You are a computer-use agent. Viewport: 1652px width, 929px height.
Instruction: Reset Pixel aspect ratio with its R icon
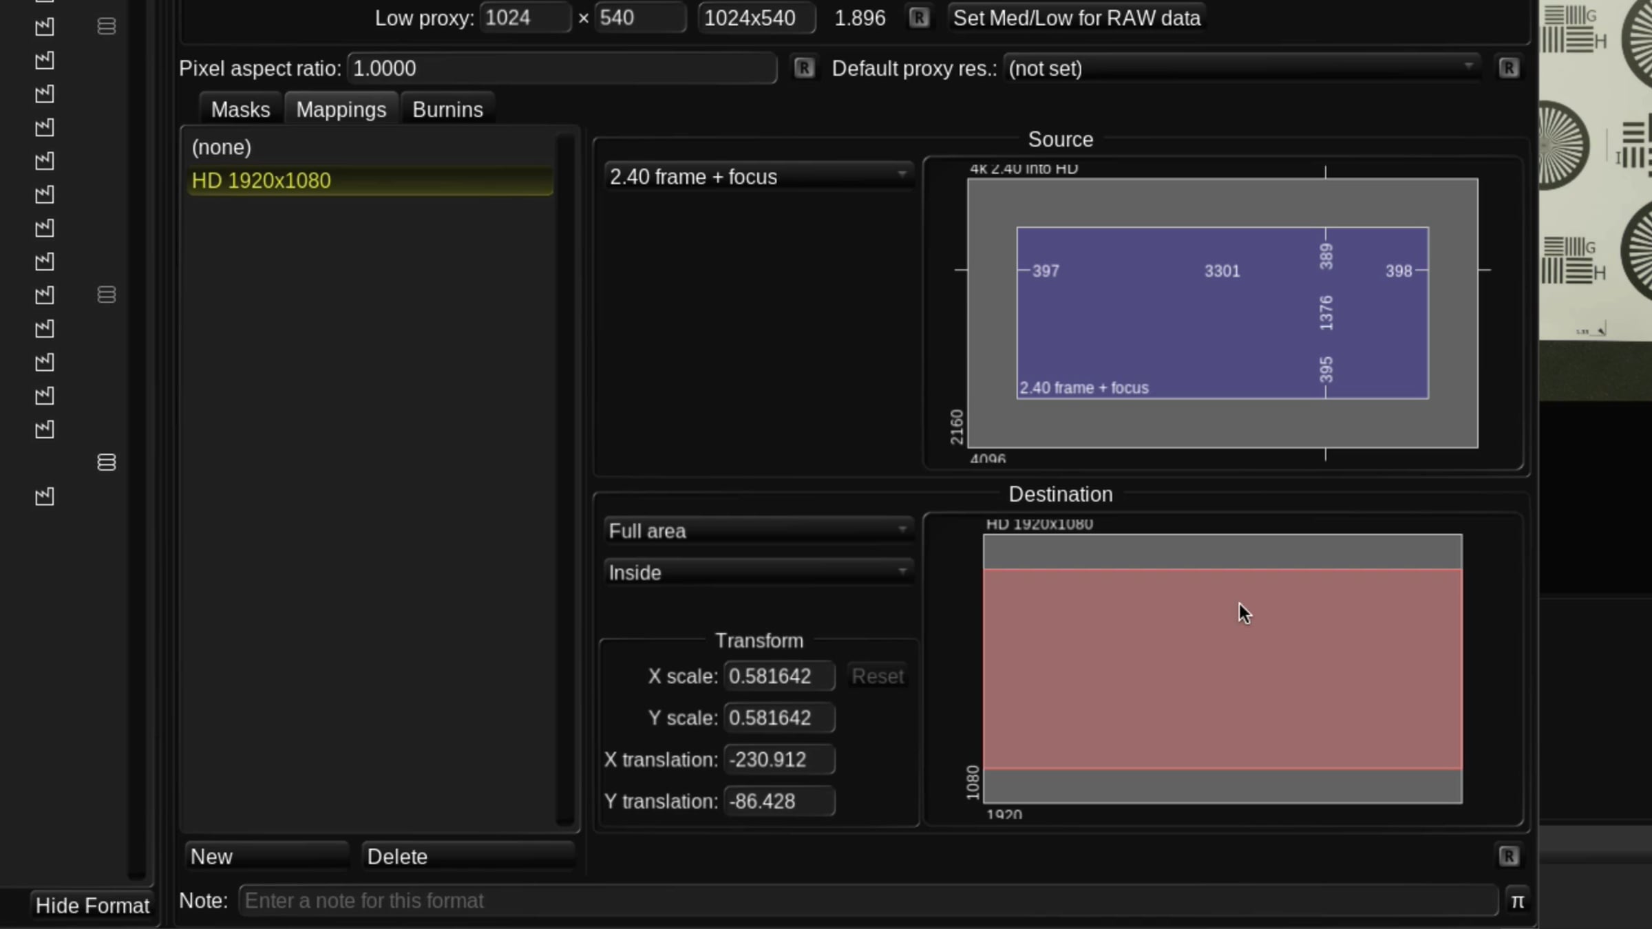pyautogui.click(x=803, y=68)
